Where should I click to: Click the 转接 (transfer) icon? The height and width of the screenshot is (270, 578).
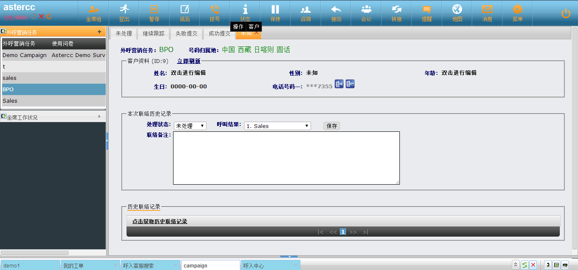pyautogui.click(x=396, y=10)
